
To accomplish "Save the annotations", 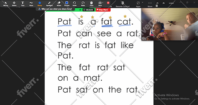I will [100, 4].
